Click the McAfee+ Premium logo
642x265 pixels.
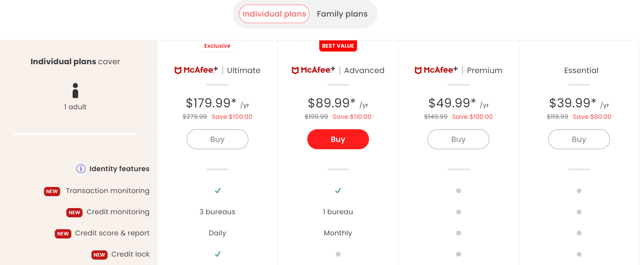[x=436, y=70]
